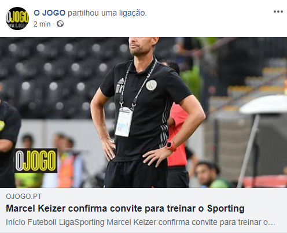Open headline Marcel Keizer confirma convite

pyautogui.click(x=125, y=209)
